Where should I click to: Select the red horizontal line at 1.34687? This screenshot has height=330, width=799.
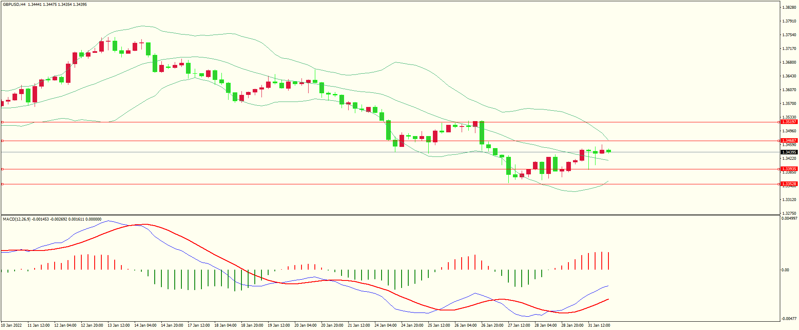390,141
